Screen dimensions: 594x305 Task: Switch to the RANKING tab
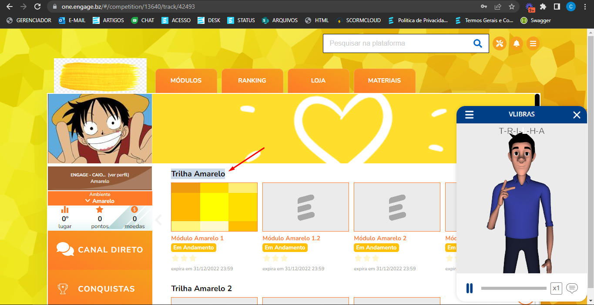pyautogui.click(x=252, y=81)
